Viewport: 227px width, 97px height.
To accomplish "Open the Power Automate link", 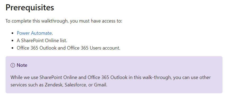I will (34, 33).
